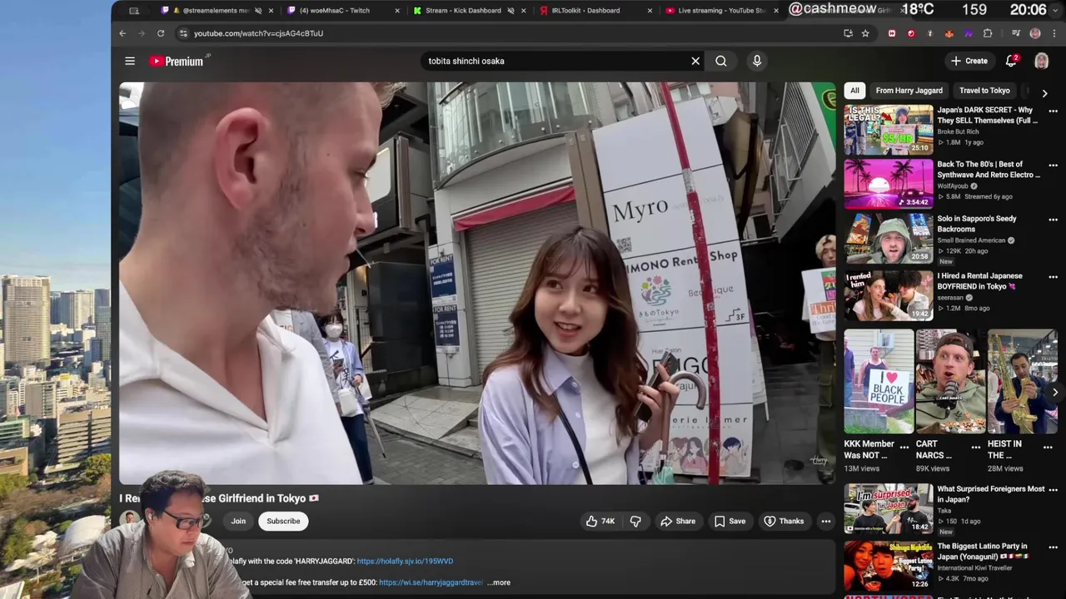Open the wi.se/harryjaggardtravel link
Screen dimensions: 1066x599
coord(431,582)
